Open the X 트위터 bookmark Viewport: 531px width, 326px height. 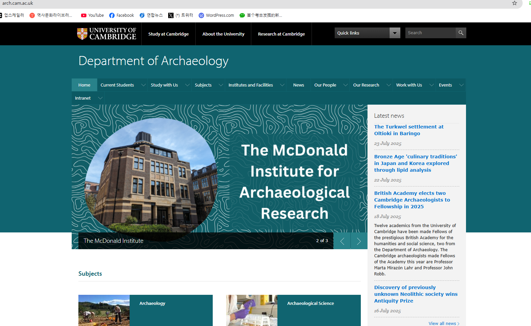pyautogui.click(x=181, y=15)
